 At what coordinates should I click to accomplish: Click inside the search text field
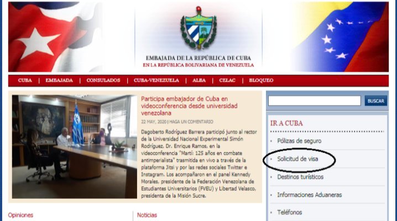tap(314, 101)
